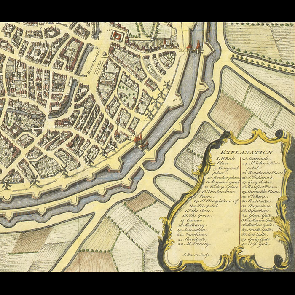The height and width of the screenshot is (295, 295).
Task: Click legend entry "27. Grey Sisters"
Action: pyautogui.click(x=257, y=182)
